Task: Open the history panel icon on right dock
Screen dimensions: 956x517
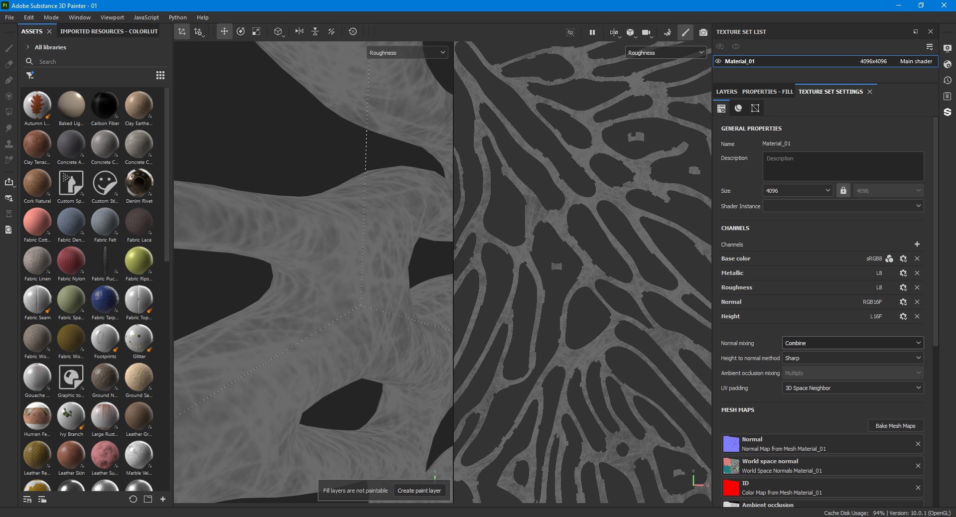Action: [x=948, y=80]
